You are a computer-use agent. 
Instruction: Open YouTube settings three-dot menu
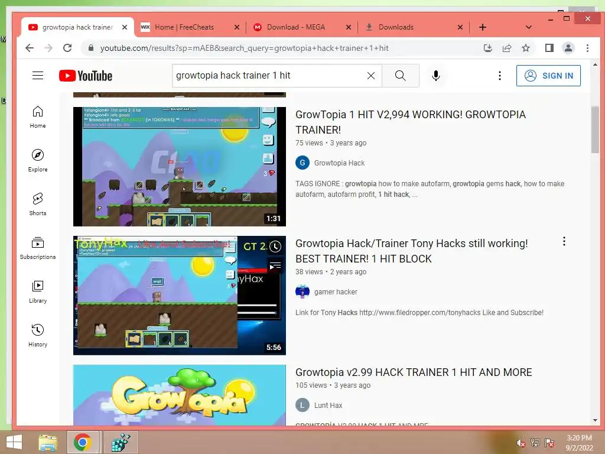tap(500, 76)
